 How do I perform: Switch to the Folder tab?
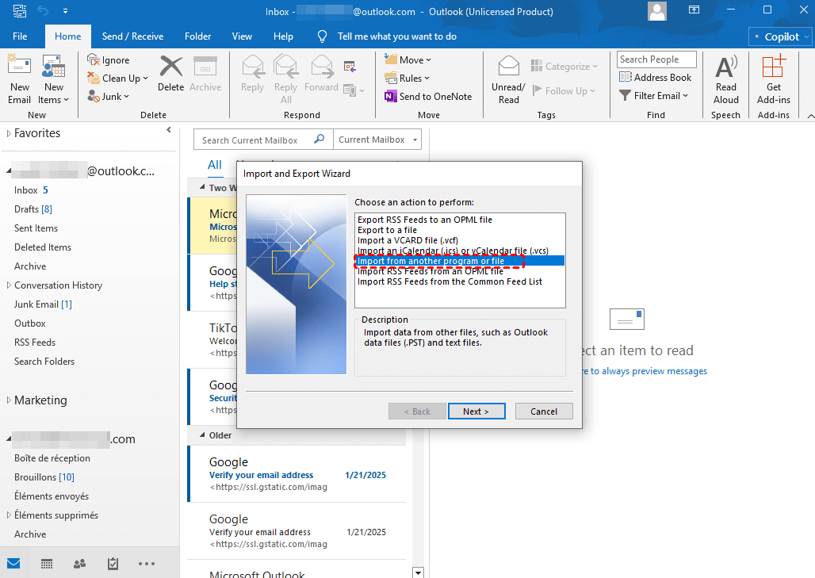[197, 36]
